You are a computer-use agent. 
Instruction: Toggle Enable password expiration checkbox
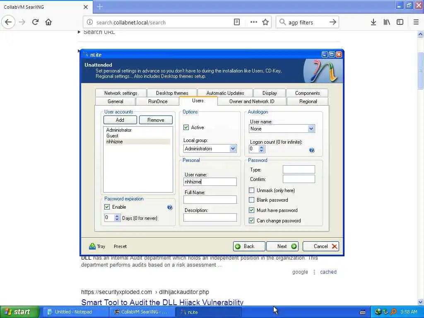click(107, 207)
